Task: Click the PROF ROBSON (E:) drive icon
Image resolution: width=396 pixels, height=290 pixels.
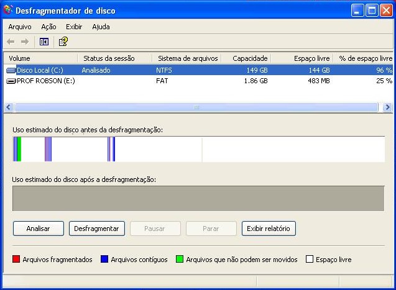Action: [x=11, y=81]
